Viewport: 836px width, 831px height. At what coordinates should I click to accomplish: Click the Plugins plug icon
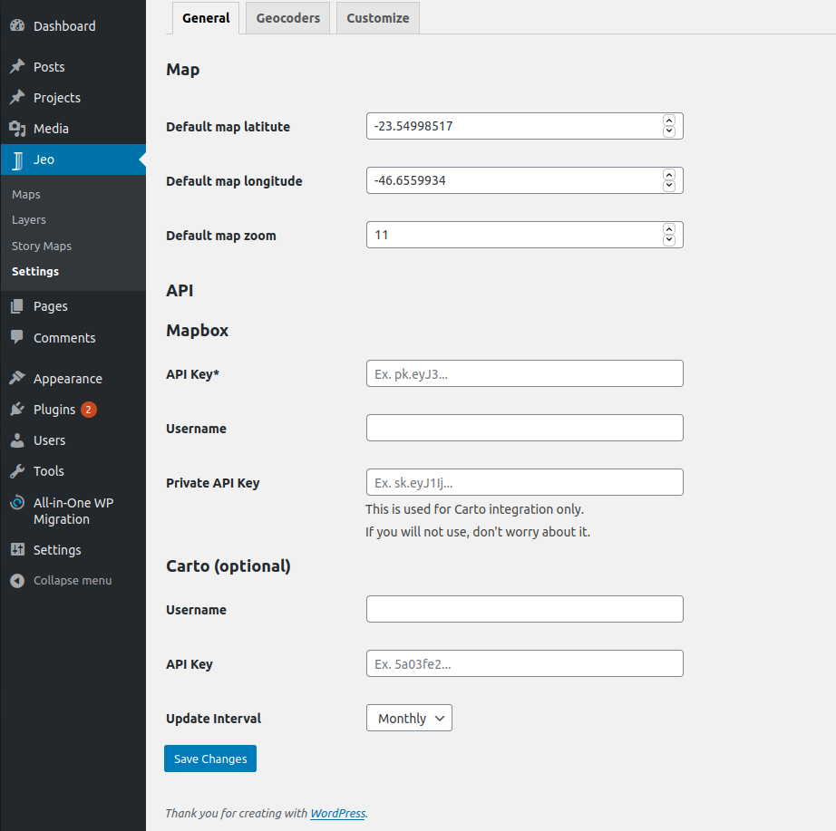[17, 409]
